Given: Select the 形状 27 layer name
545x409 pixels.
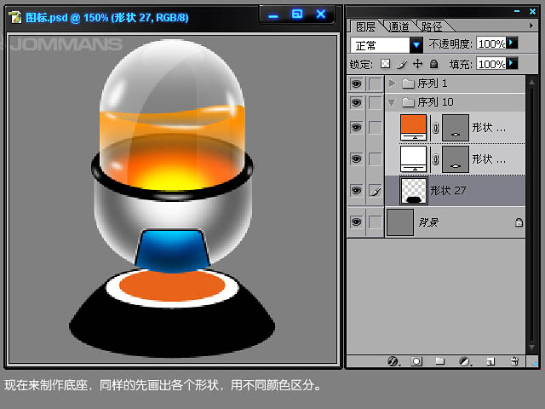Looking at the screenshot, I should click(x=448, y=190).
